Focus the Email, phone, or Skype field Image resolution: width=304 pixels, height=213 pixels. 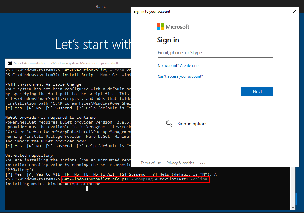(x=214, y=53)
